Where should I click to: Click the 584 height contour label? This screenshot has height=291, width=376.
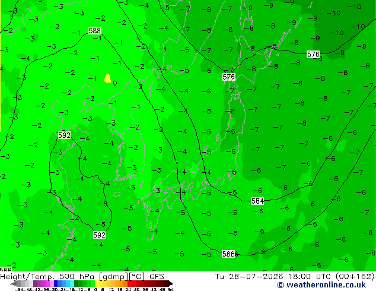click(x=258, y=201)
